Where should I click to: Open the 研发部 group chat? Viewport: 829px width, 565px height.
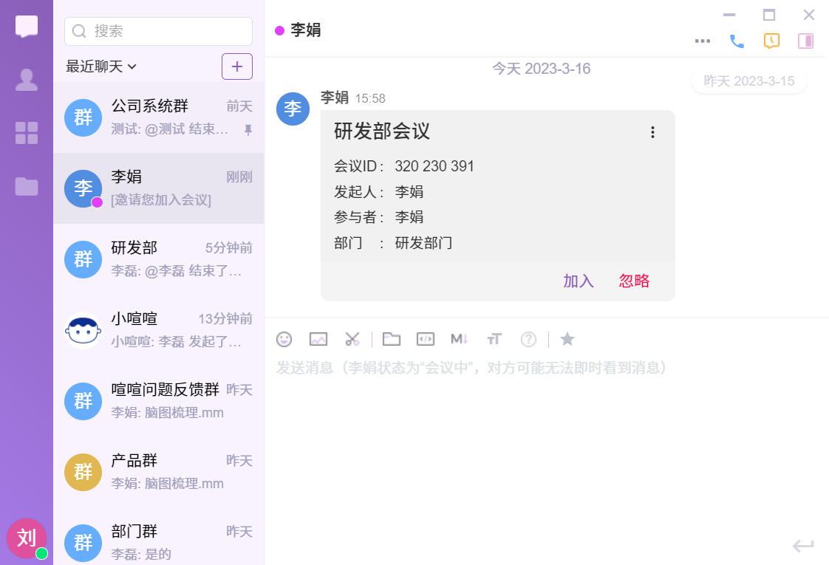158,259
